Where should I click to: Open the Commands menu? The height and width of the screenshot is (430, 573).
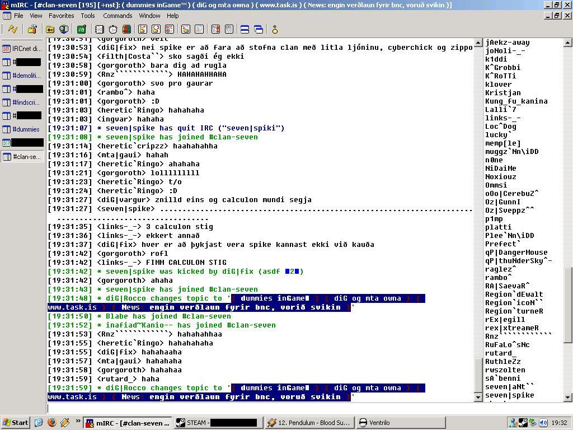click(118, 16)
